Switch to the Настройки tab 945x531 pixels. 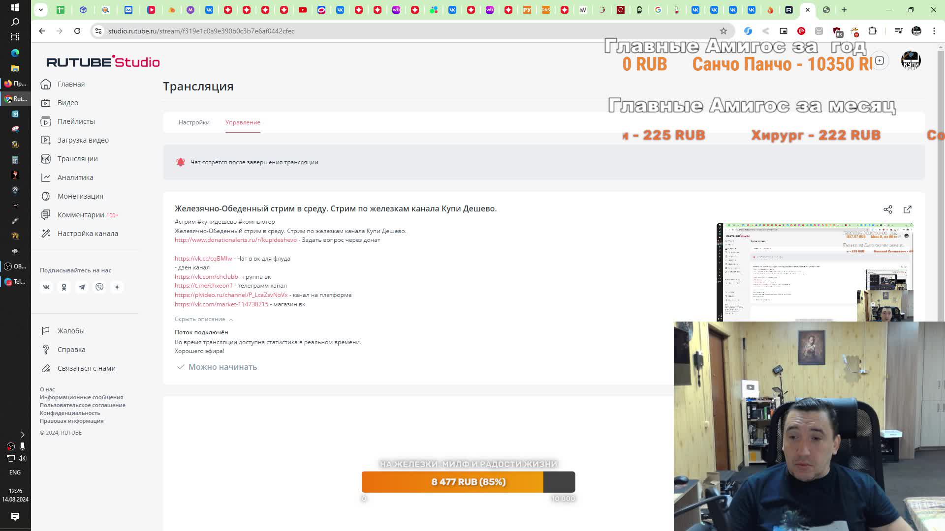point(194,122)
